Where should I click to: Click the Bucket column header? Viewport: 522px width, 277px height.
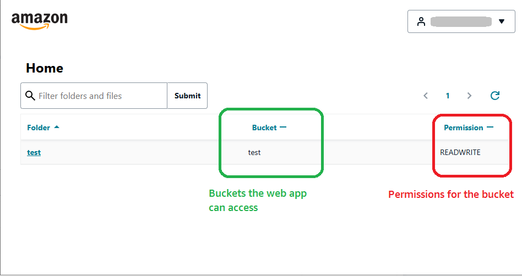point(264,128)
